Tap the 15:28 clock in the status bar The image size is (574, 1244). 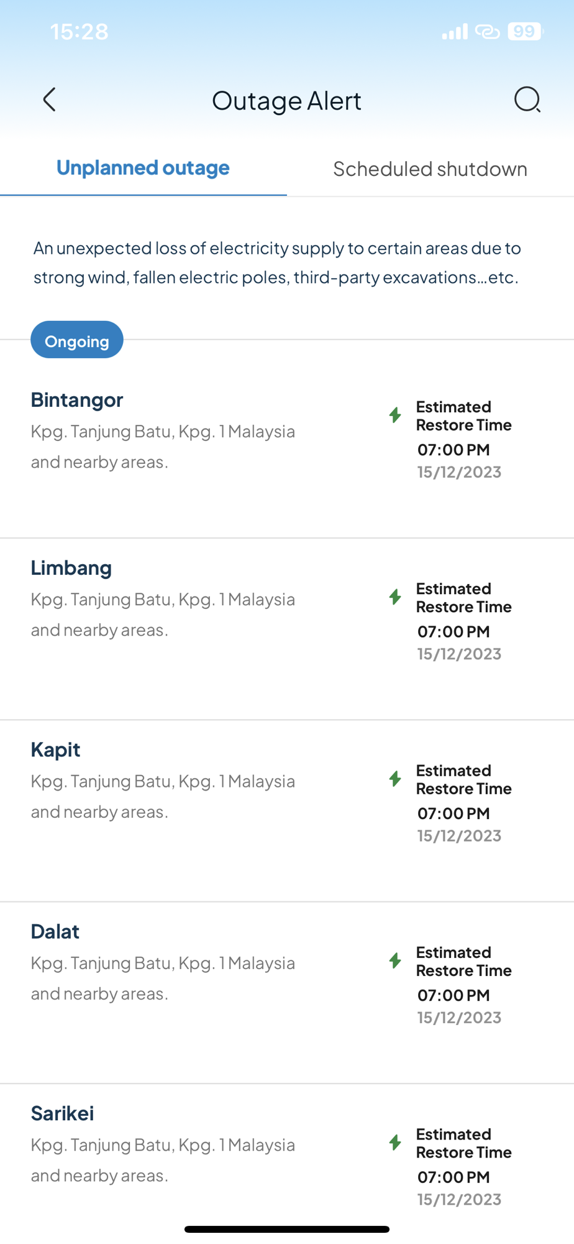click(x=79, y=32)
